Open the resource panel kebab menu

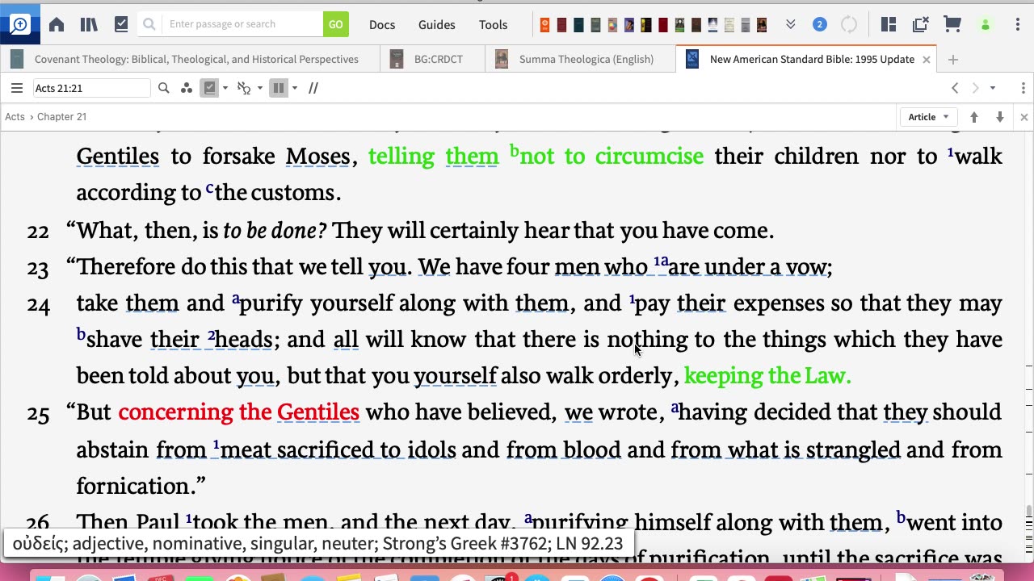[x=1023, y=88]
